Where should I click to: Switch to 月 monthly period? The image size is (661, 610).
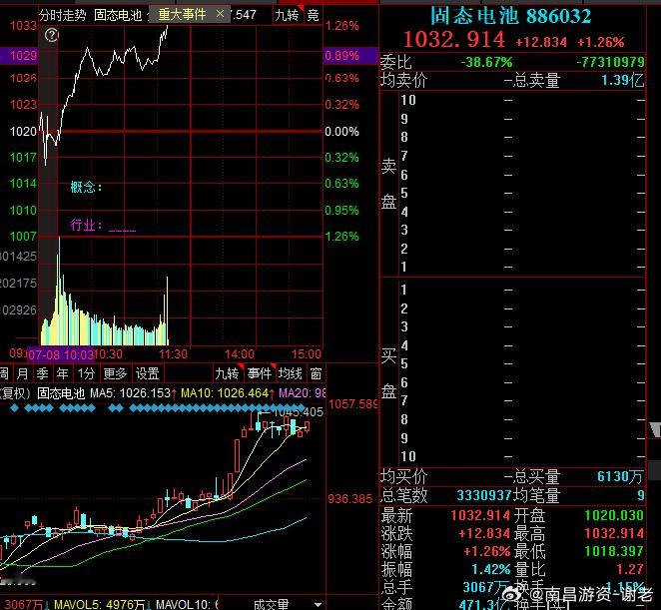click(22, 373)
